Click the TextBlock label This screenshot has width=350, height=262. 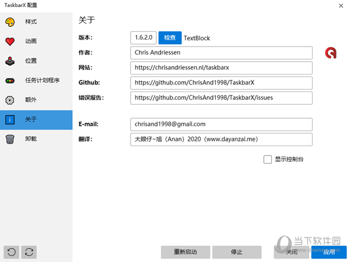pyautogui.click(x=197, y=38)
